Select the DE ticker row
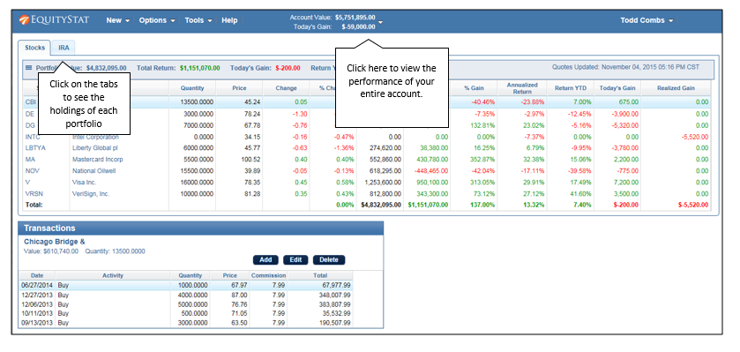This screenshot has width=740, height=352. point(366,114)
